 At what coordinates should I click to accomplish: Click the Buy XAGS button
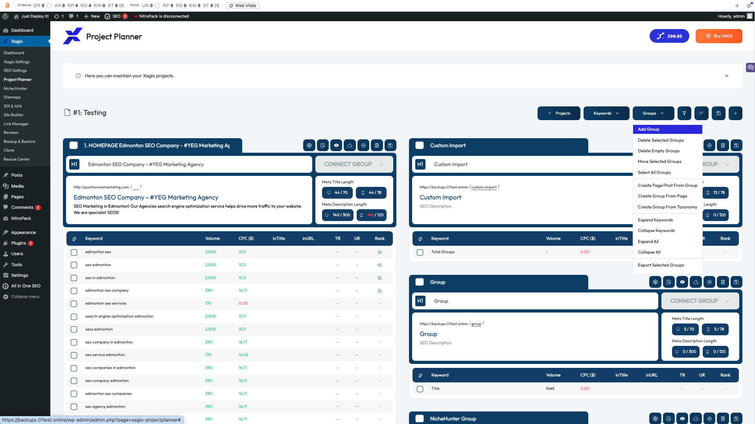(719, 36)
